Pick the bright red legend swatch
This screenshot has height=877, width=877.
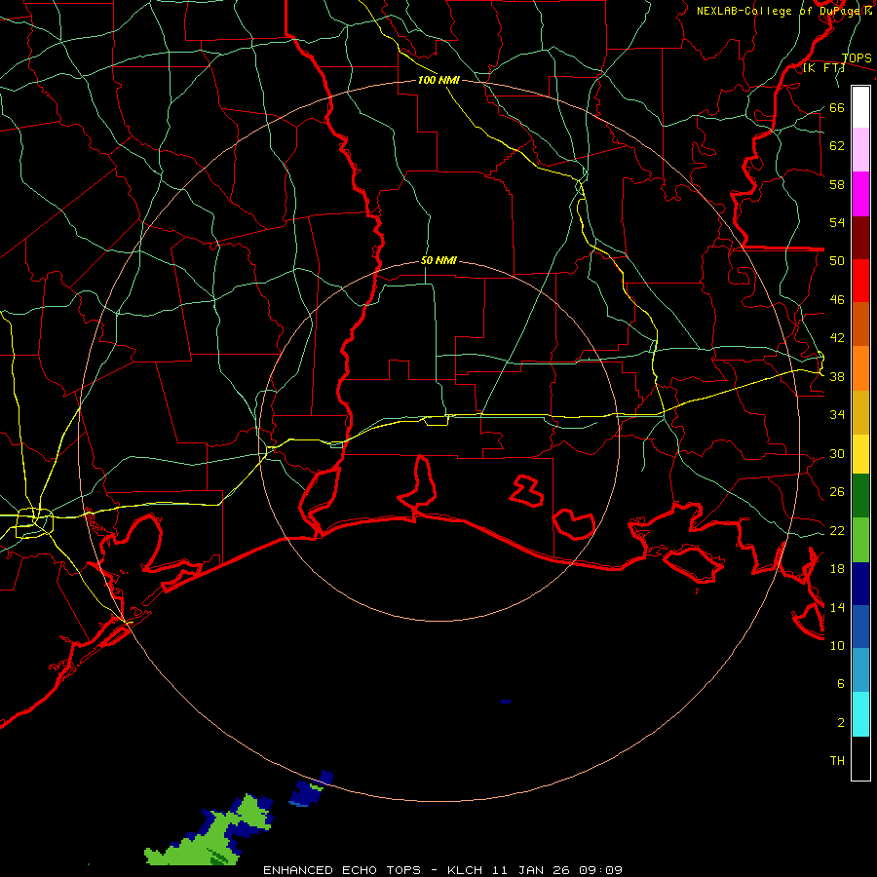click(860, 281)
